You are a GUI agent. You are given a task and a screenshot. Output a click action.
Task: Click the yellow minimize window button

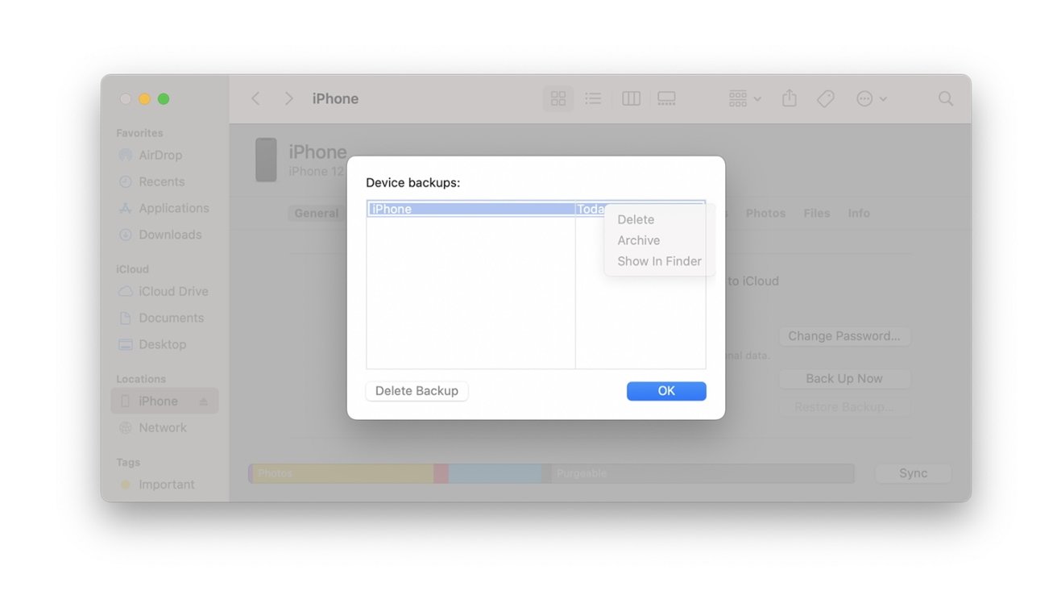coord(144,99)
